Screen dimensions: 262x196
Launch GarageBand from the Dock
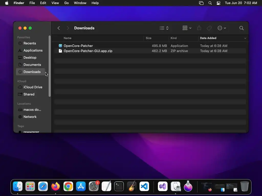tap(132, 186)
